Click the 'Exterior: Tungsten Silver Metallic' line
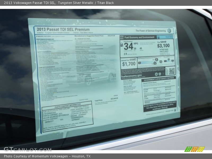Screen dimensions: 212x159 point(53,33)
